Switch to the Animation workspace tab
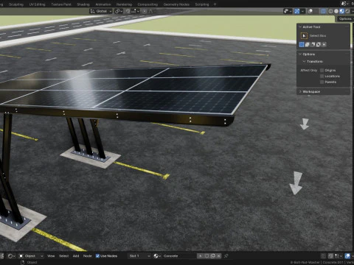 [x=103, y=4]
